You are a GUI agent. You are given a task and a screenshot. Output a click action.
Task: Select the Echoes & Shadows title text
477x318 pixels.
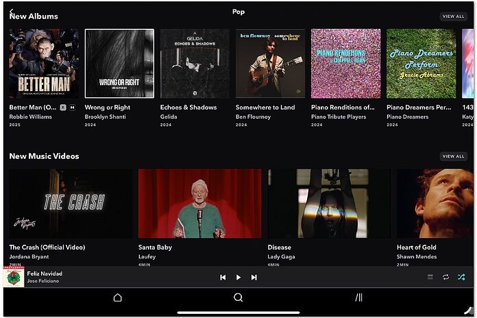(188, 108)
